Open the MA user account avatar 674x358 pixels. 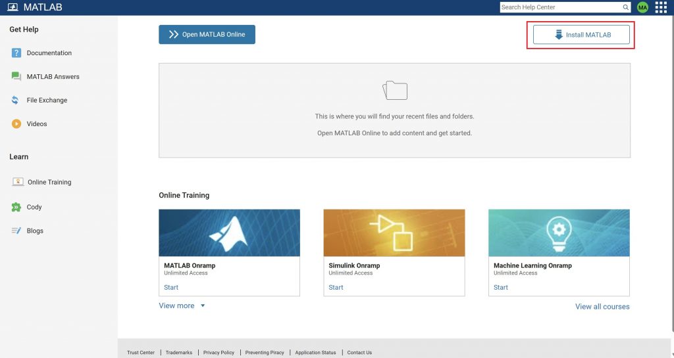click(642, 7)
